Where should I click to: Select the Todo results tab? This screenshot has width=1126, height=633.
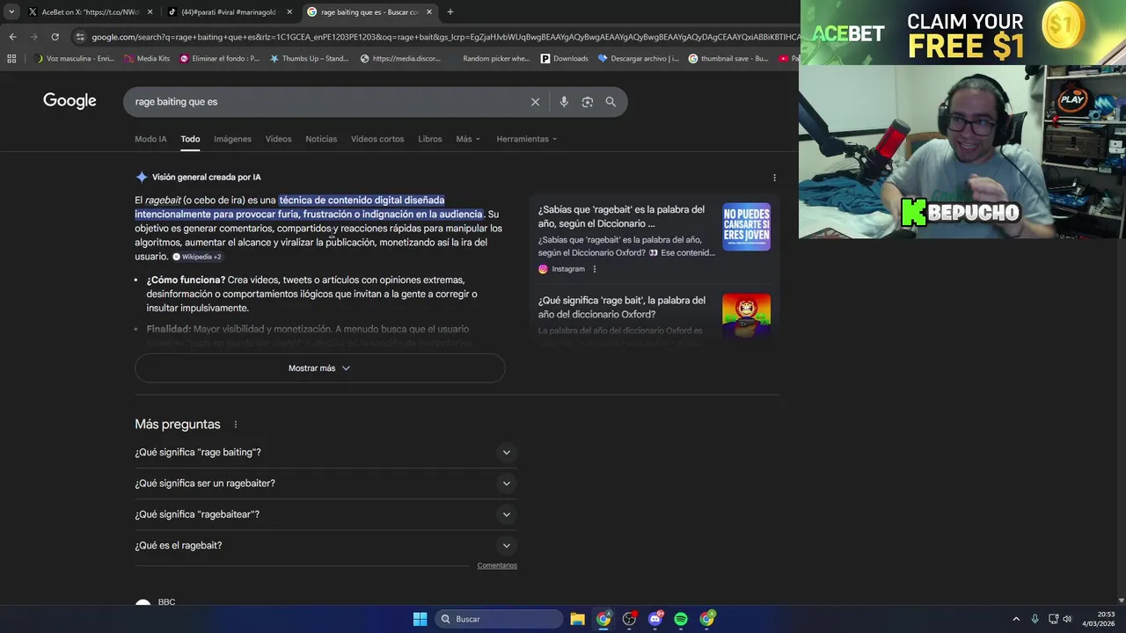click(190, 139)
